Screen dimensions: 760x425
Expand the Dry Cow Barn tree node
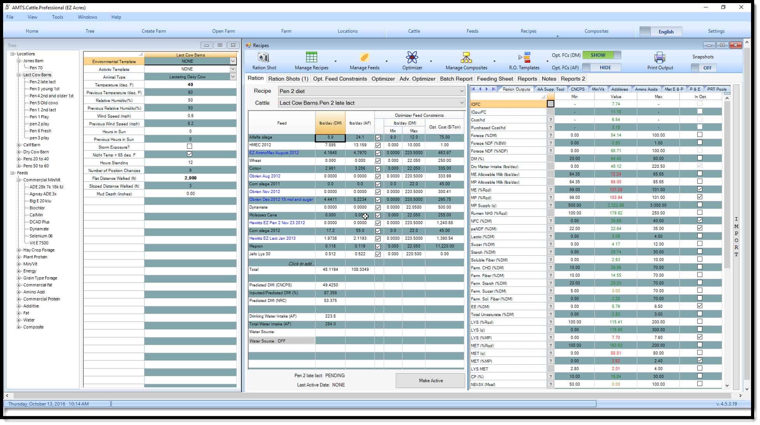(x=18, y=151)
